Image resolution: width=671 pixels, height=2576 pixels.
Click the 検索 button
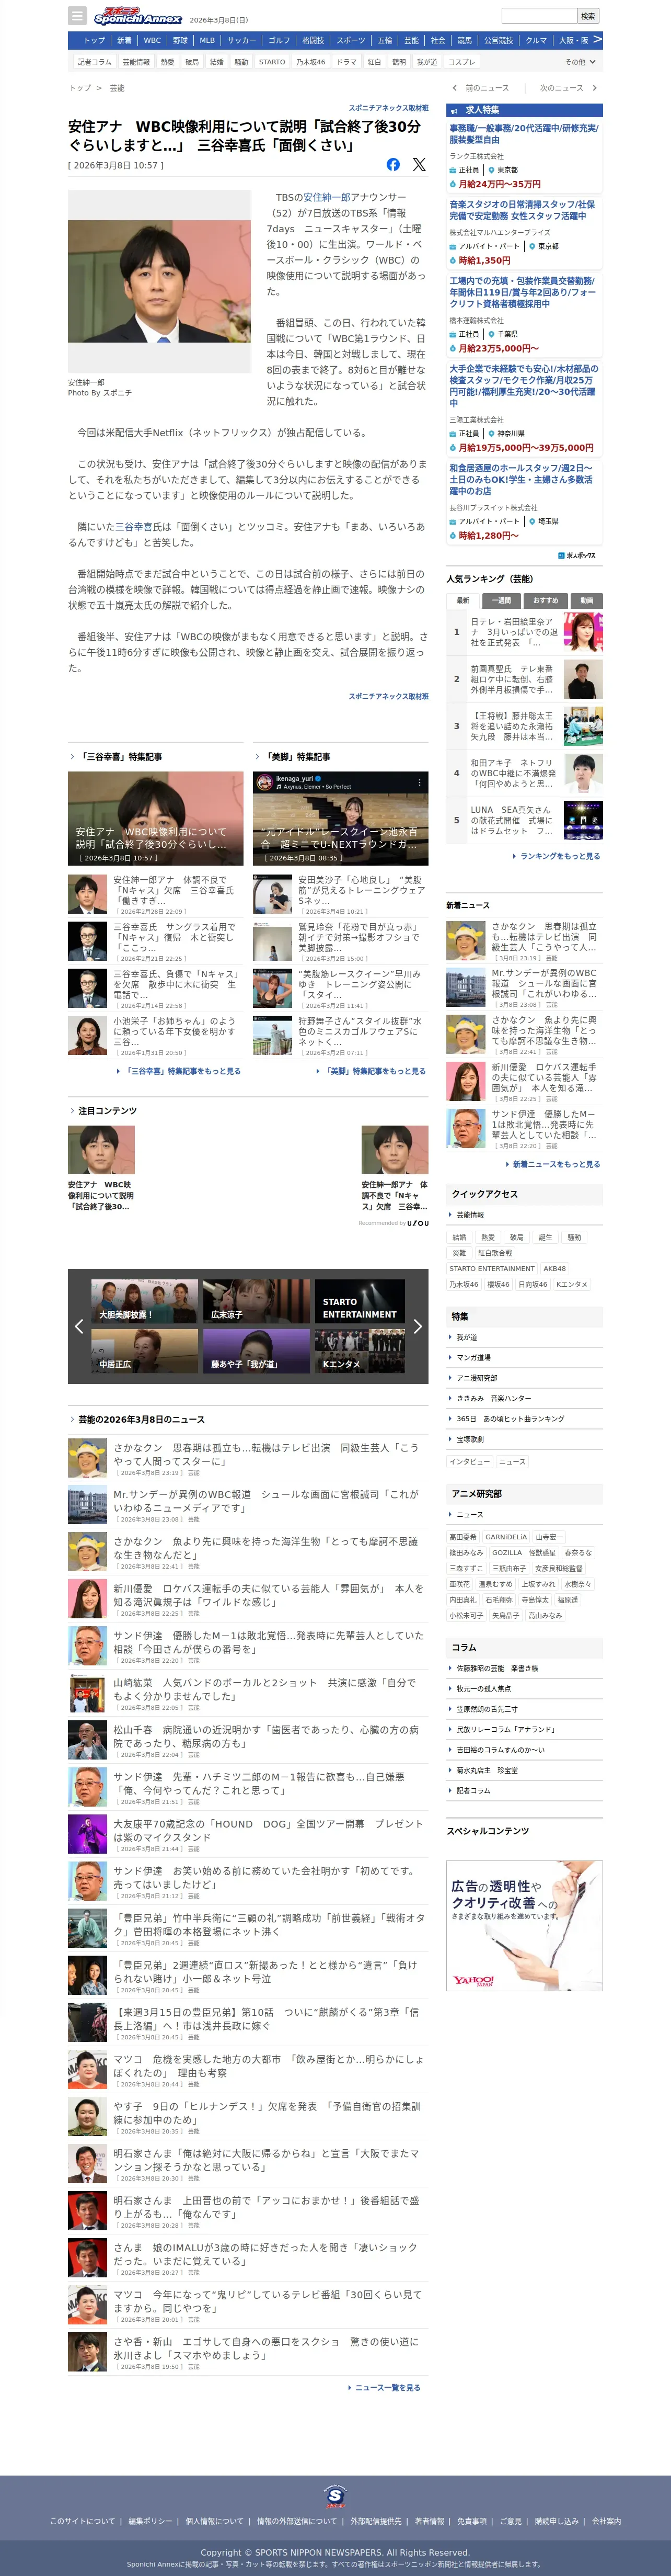tap(589, 16)
